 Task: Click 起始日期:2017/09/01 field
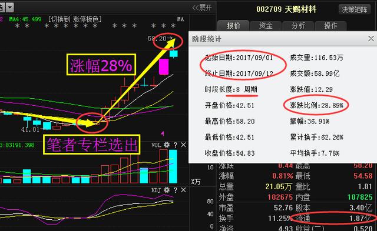click(x=239, y=58)
